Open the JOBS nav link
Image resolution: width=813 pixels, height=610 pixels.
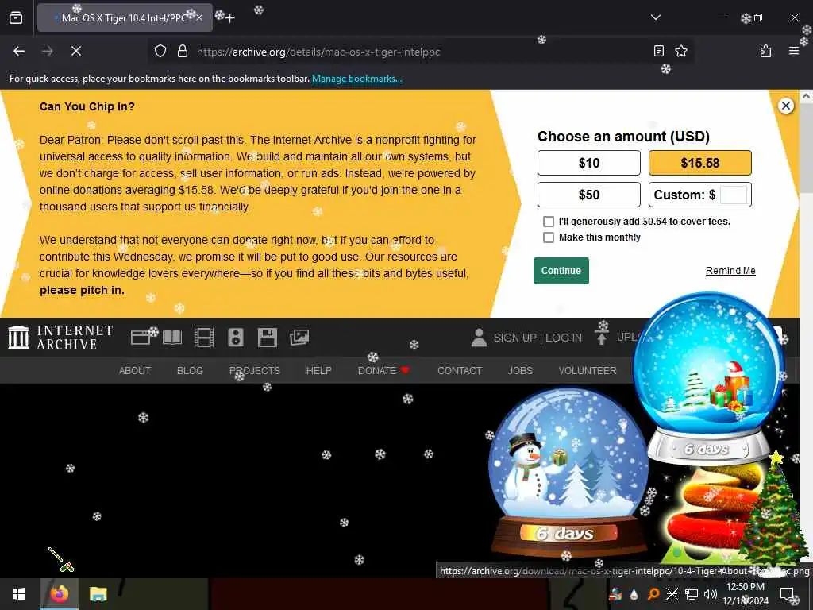pos(520,371)
